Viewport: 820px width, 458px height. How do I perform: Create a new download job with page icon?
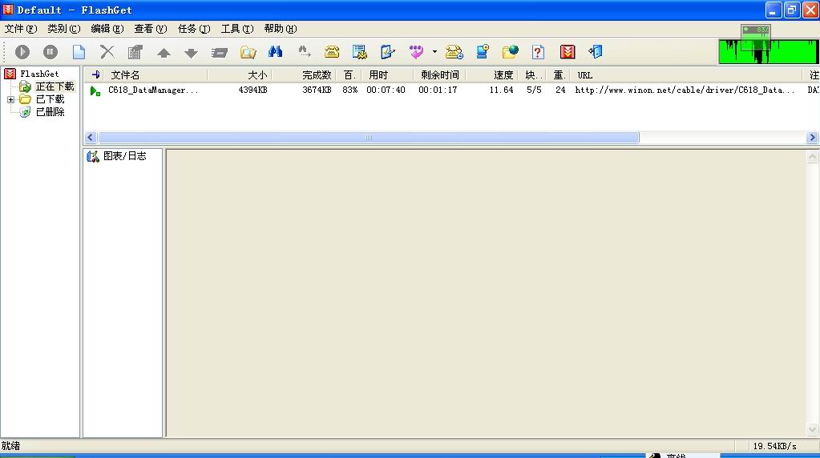click(79, 52)
